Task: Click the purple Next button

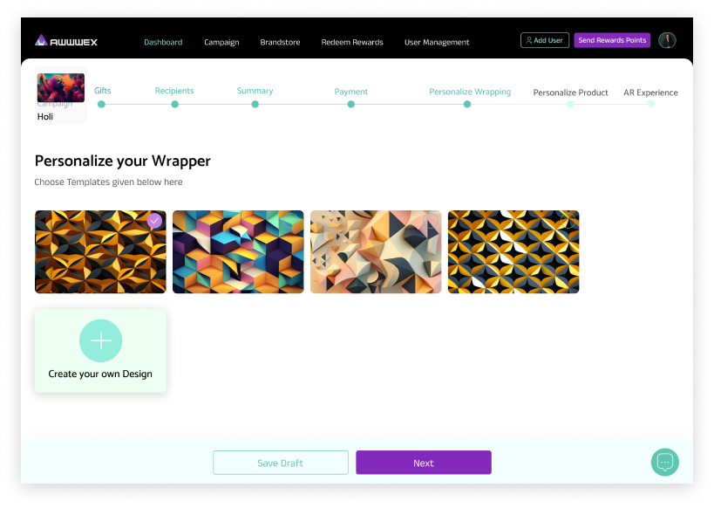Action: point(424,463)
